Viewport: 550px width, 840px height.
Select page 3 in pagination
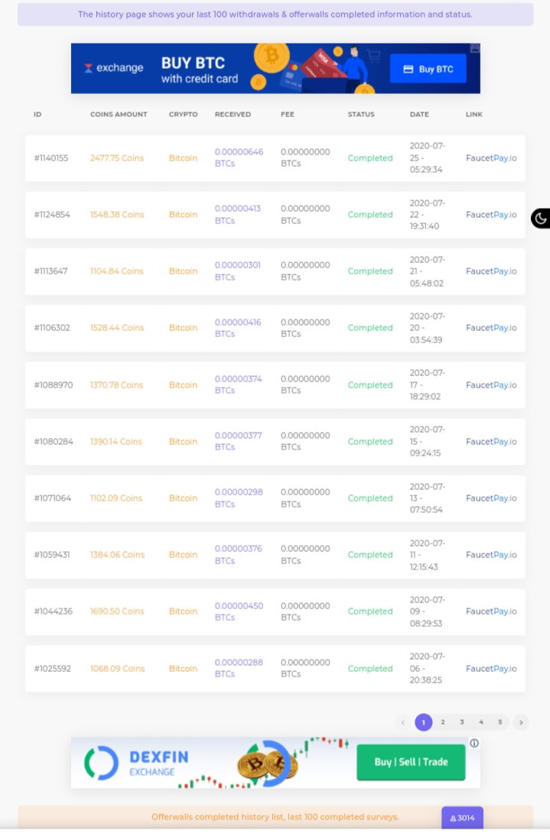point(461,722)
